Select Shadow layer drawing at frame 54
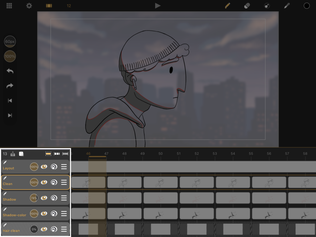This screenshot has height=237, width=316. point(233,198)
